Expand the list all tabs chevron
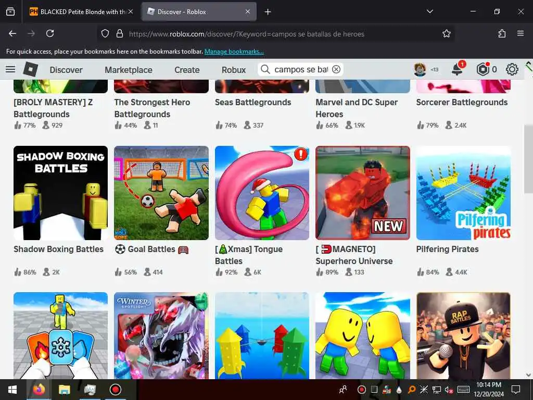 (x=430, y=11)
